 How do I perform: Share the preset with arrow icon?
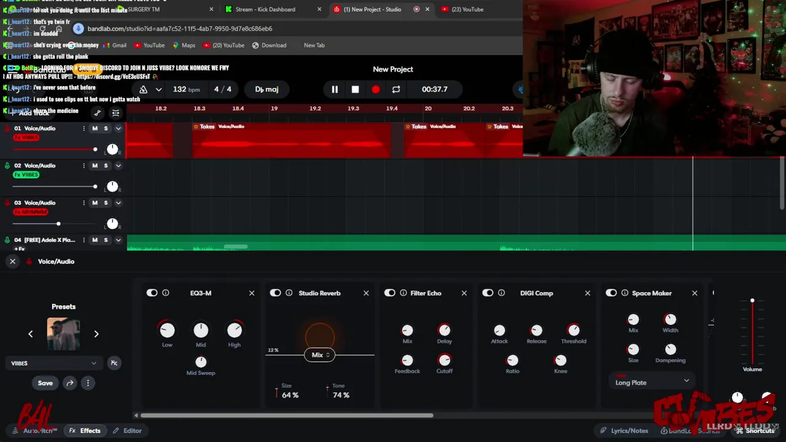tap(70, 383)
